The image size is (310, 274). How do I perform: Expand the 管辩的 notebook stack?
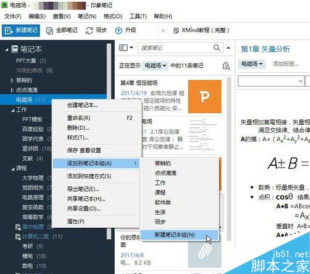point(12,80)
